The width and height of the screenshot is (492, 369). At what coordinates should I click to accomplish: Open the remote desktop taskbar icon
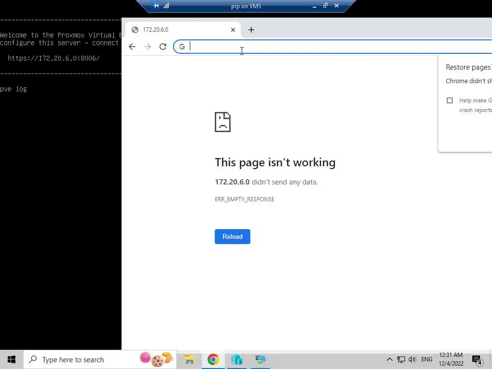tap(260, 359)
